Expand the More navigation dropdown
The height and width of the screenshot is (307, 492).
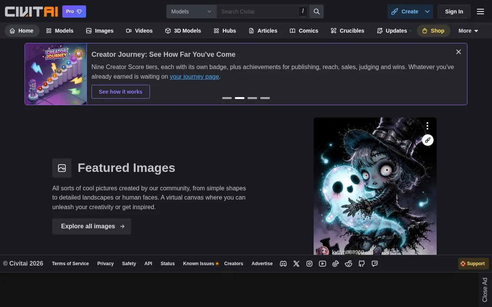coord(468,31)
